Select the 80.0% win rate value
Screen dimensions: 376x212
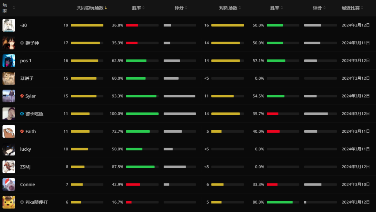(258, 202)
